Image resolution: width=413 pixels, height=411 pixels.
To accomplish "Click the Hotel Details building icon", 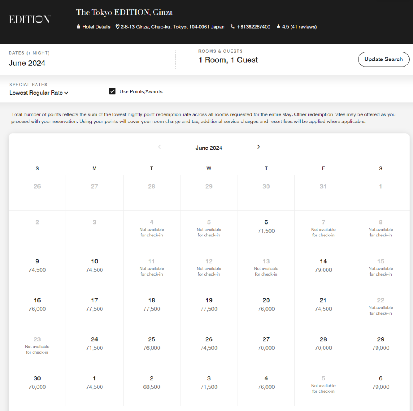I will coord(78,27).
